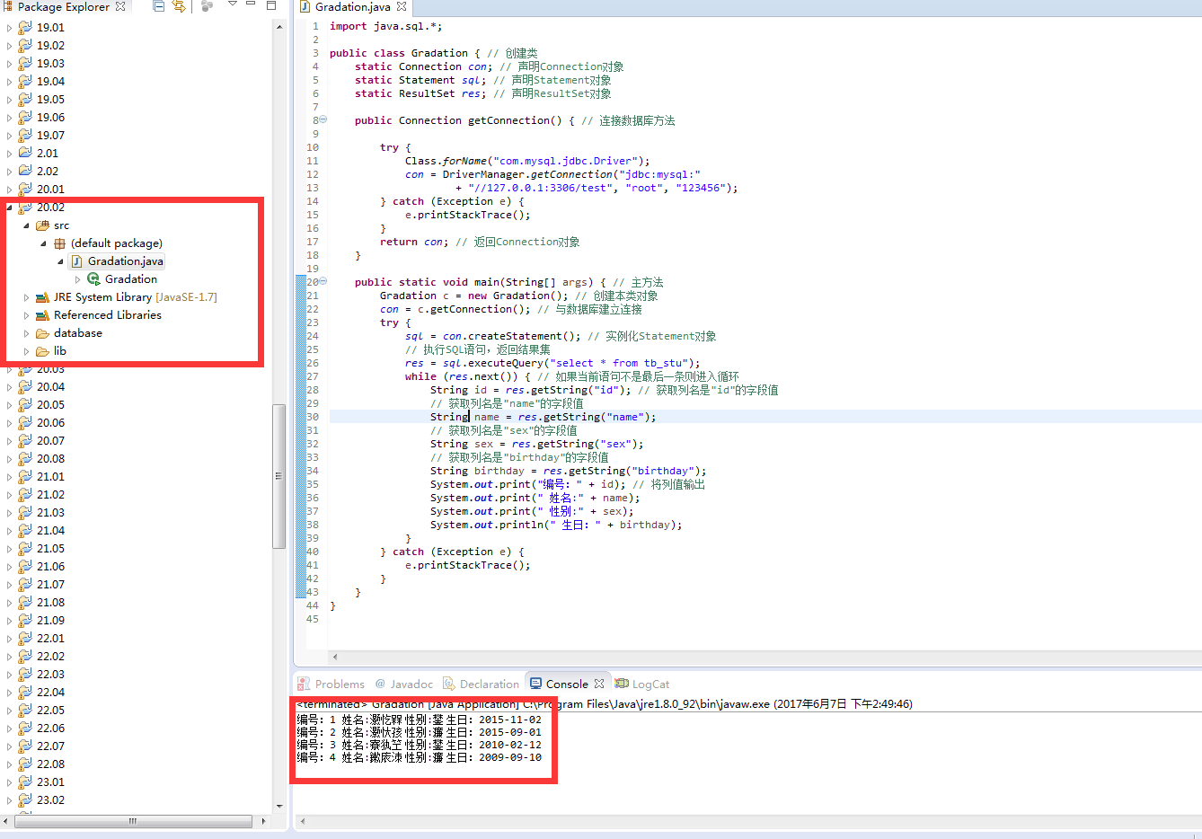The image size is (1202, 839).
Task: Click the default package icon
Action: (59, 243)
